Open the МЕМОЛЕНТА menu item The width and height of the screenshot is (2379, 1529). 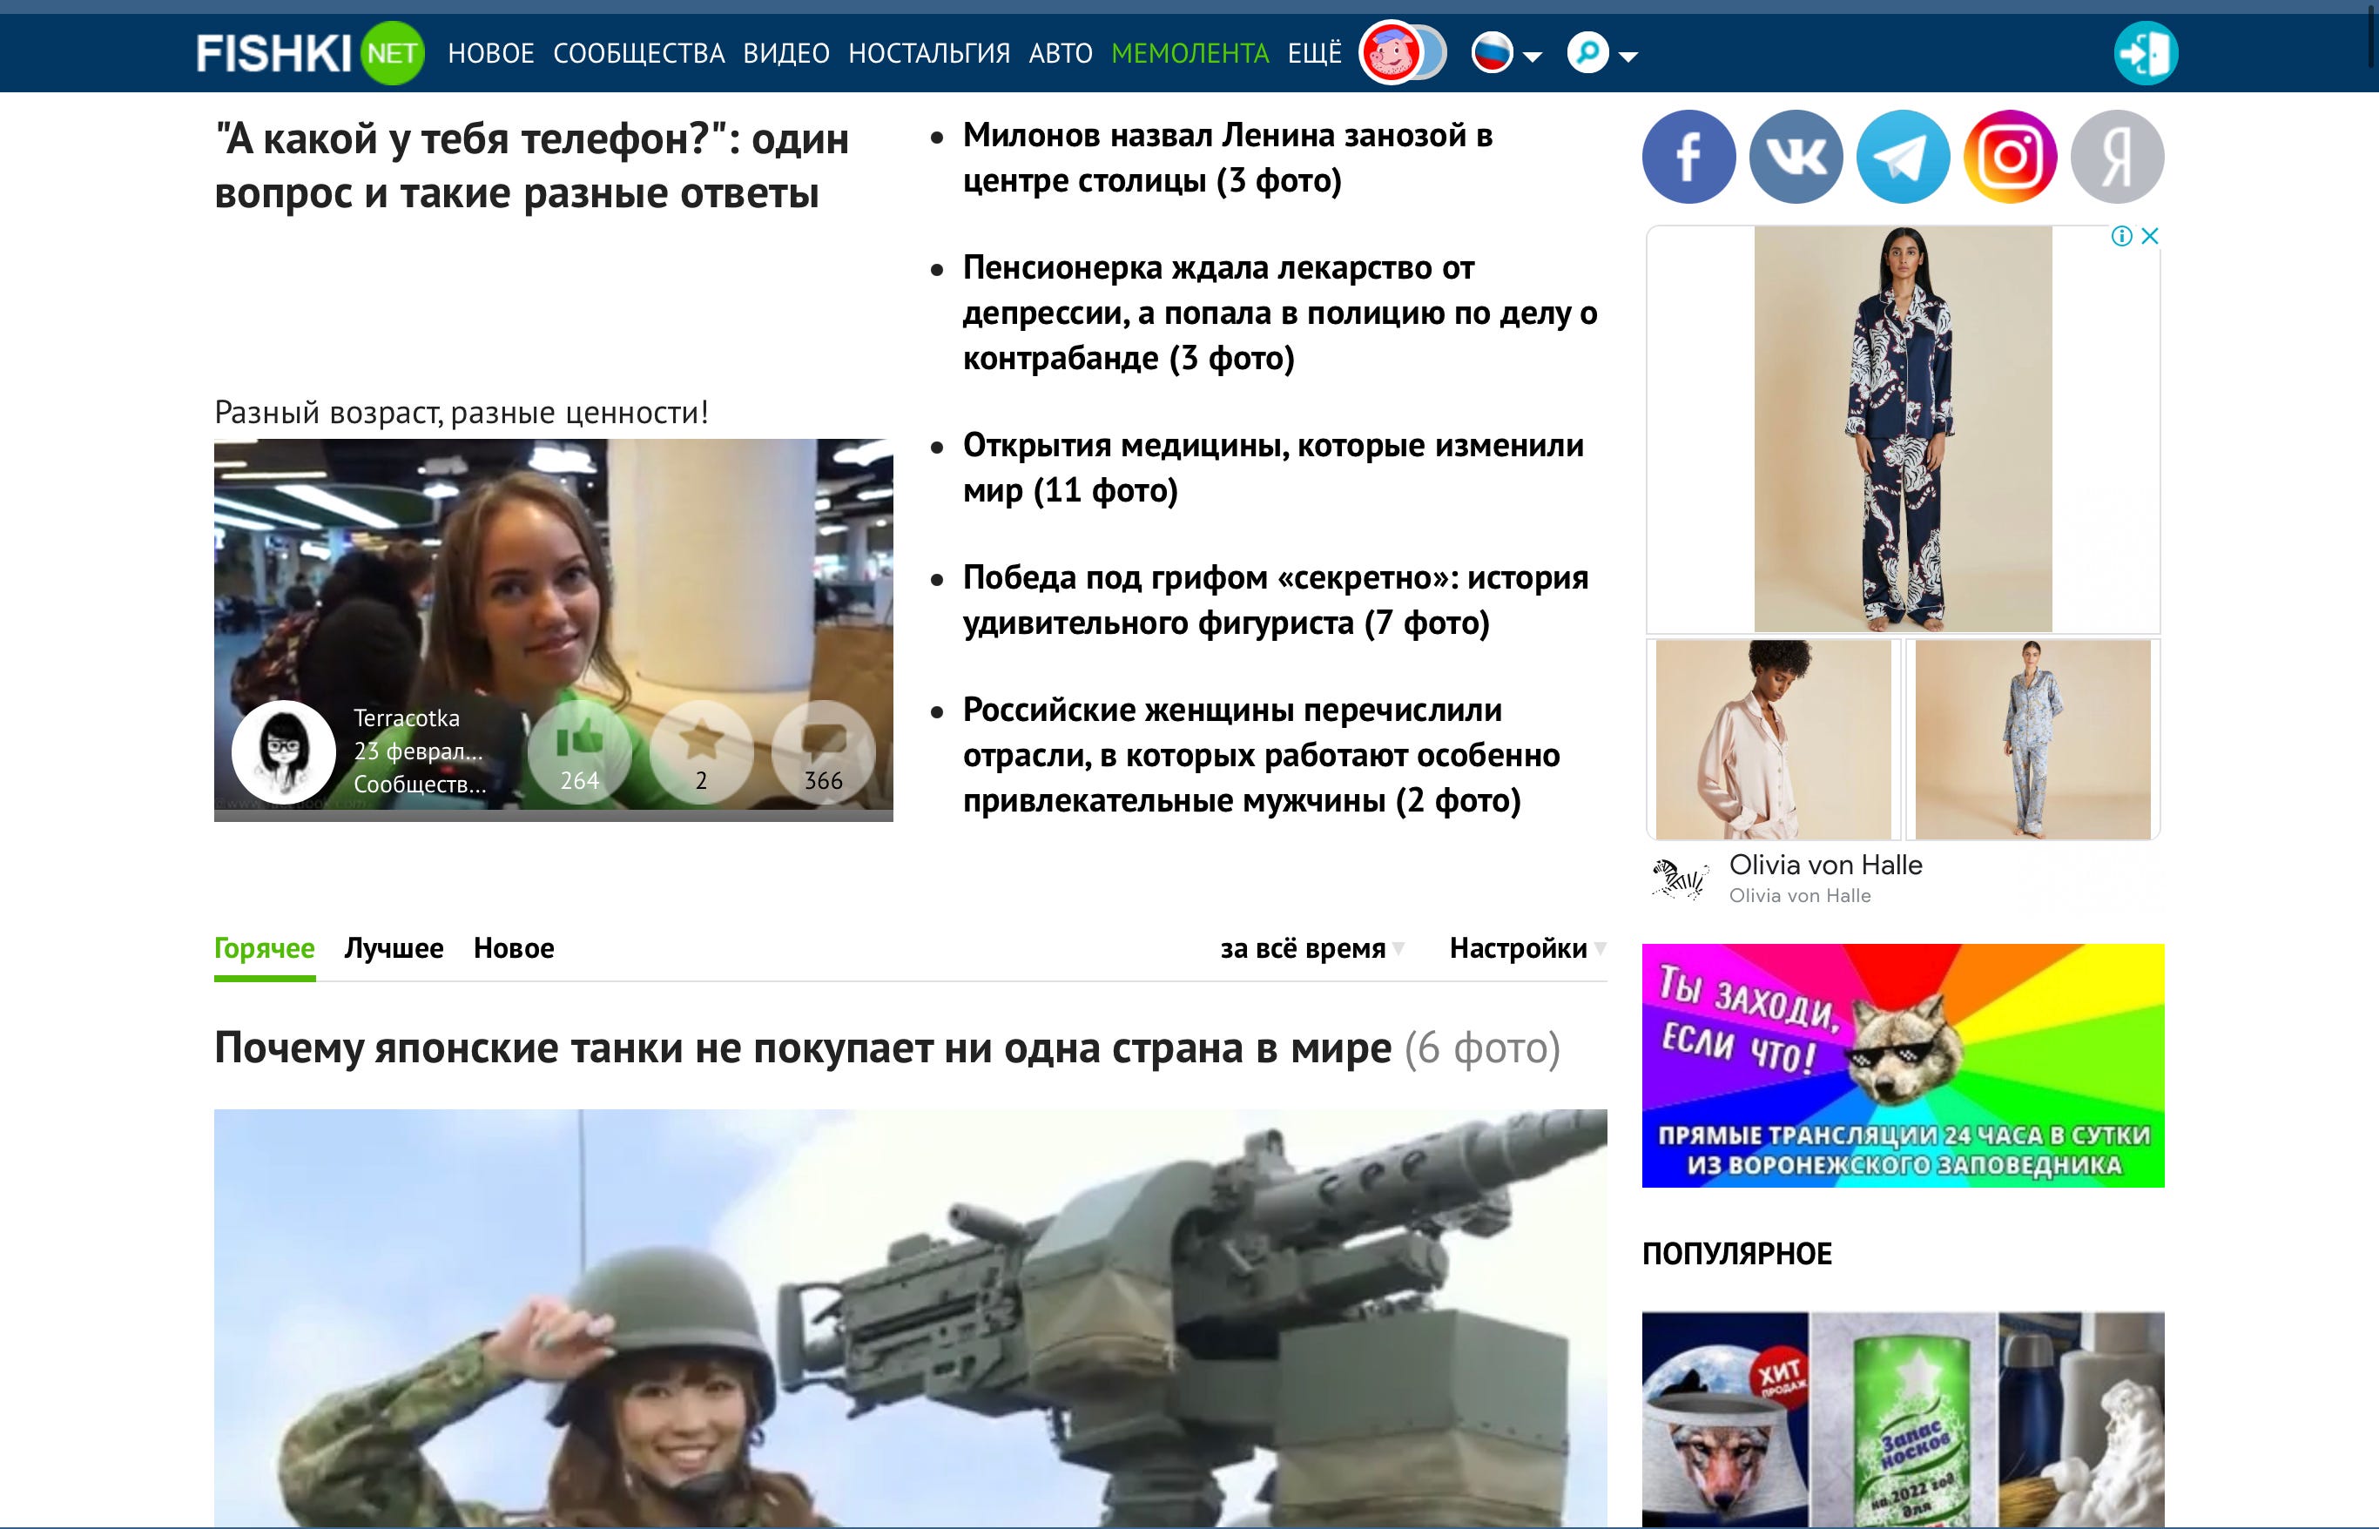pyautogui.click(x=1190, y=54)
